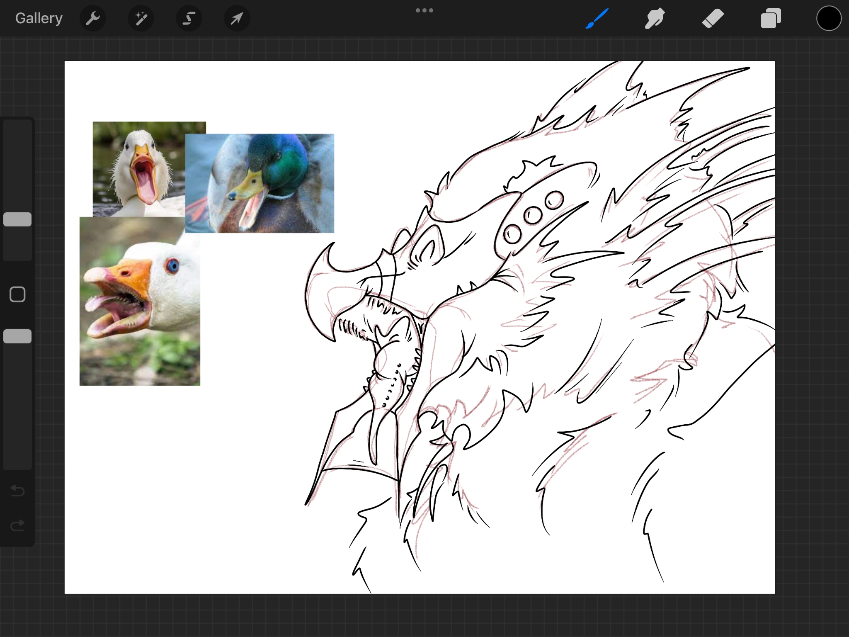Select the Eraser tool

click(x=713, y=18)
